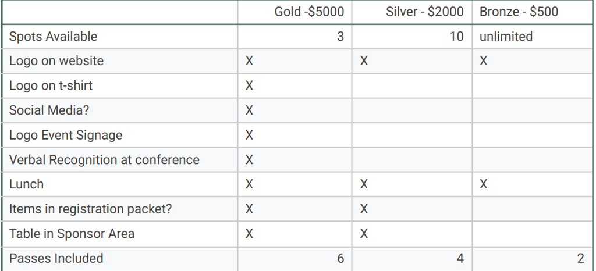
Task: Select the Gold passes included value 6
Action: (340, 258)
